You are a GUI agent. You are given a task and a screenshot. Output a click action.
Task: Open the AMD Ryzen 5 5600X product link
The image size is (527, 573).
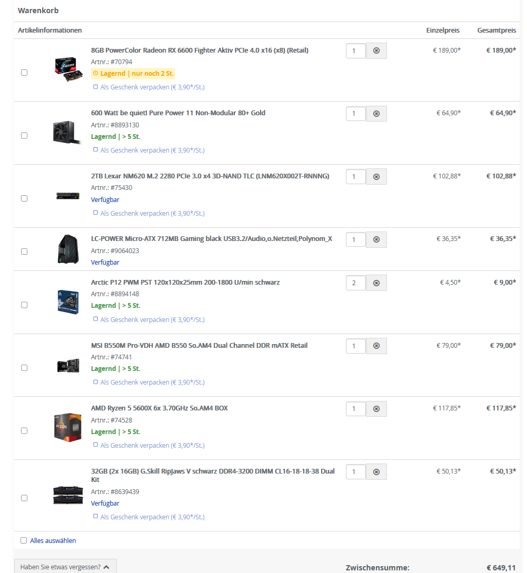coord(160,408)
